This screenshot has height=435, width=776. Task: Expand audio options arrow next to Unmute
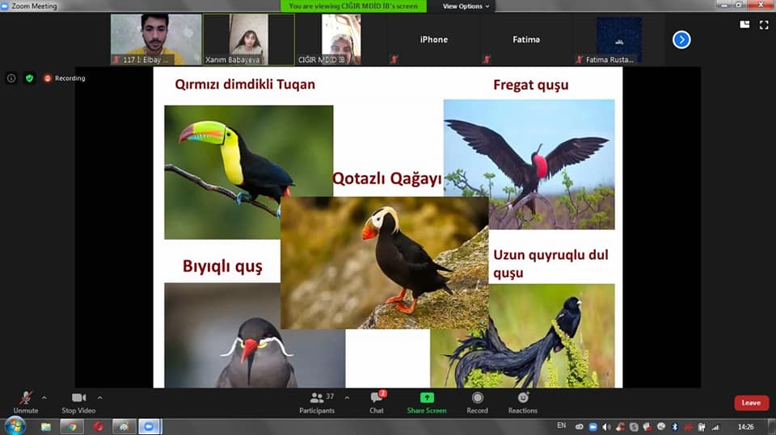pos(44,397)
